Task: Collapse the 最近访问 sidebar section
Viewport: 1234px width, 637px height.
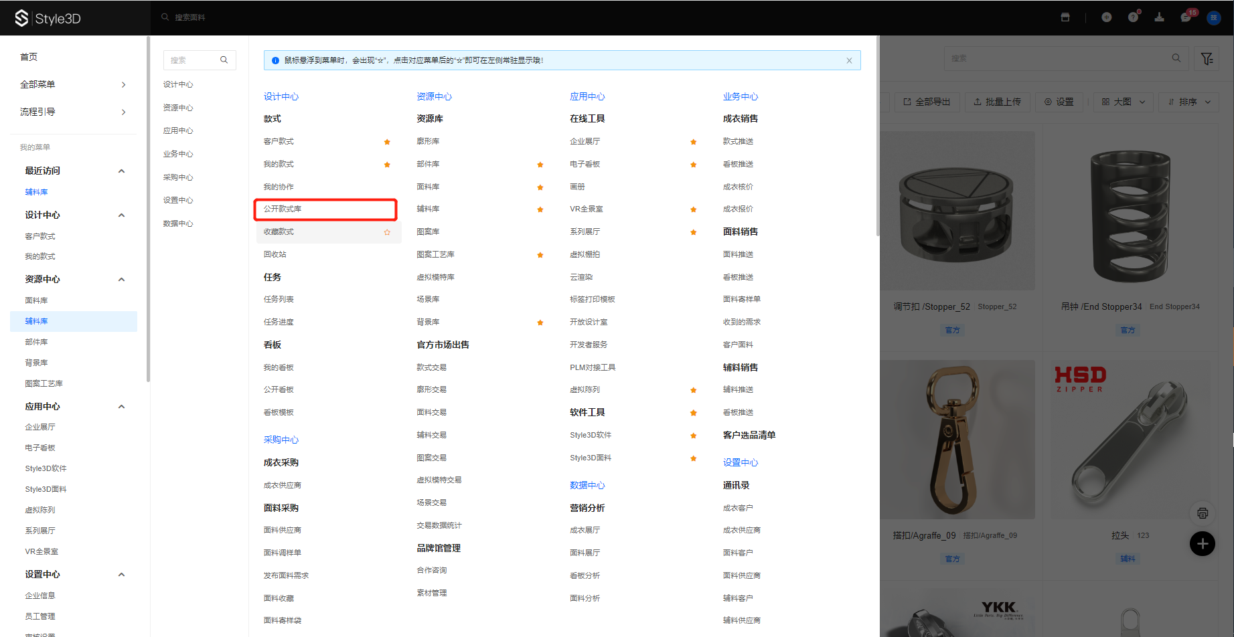Action: click(x=121, y=171)
